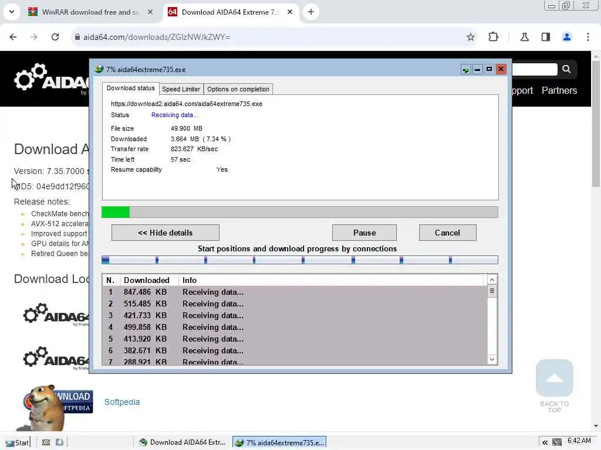Viewport: 601px width, 450px height.
Task: Click the second AIDA64 download location logo
Action: click(x=56, y=358)
